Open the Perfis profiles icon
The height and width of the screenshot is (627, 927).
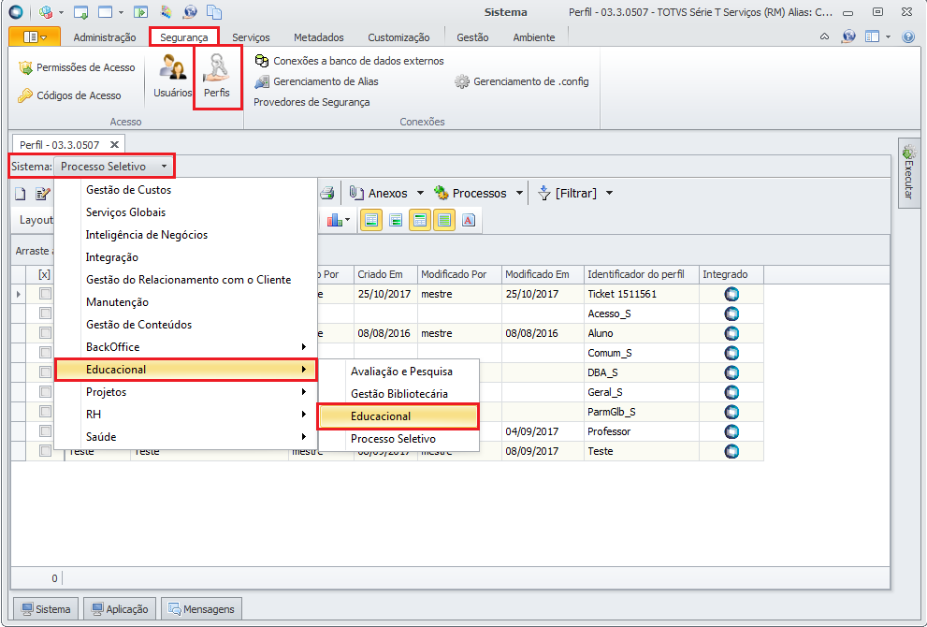click(x=216, y=77)
